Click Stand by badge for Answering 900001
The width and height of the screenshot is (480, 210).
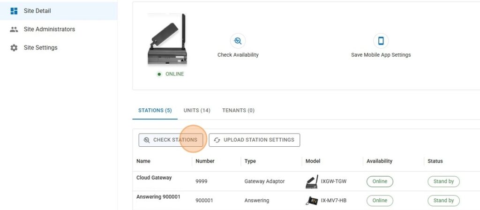coord(443,201)
